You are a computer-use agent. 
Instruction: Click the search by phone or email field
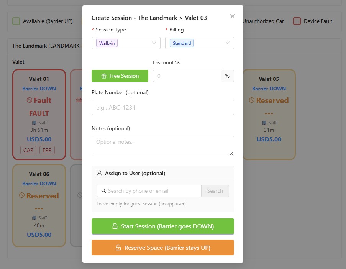tap(153, 191)
